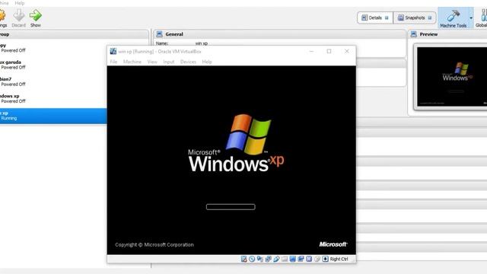Image resolution: width=487 pixels, height=274 pixels.
Task: Click the Preview section icon
Action: [414, 34]
